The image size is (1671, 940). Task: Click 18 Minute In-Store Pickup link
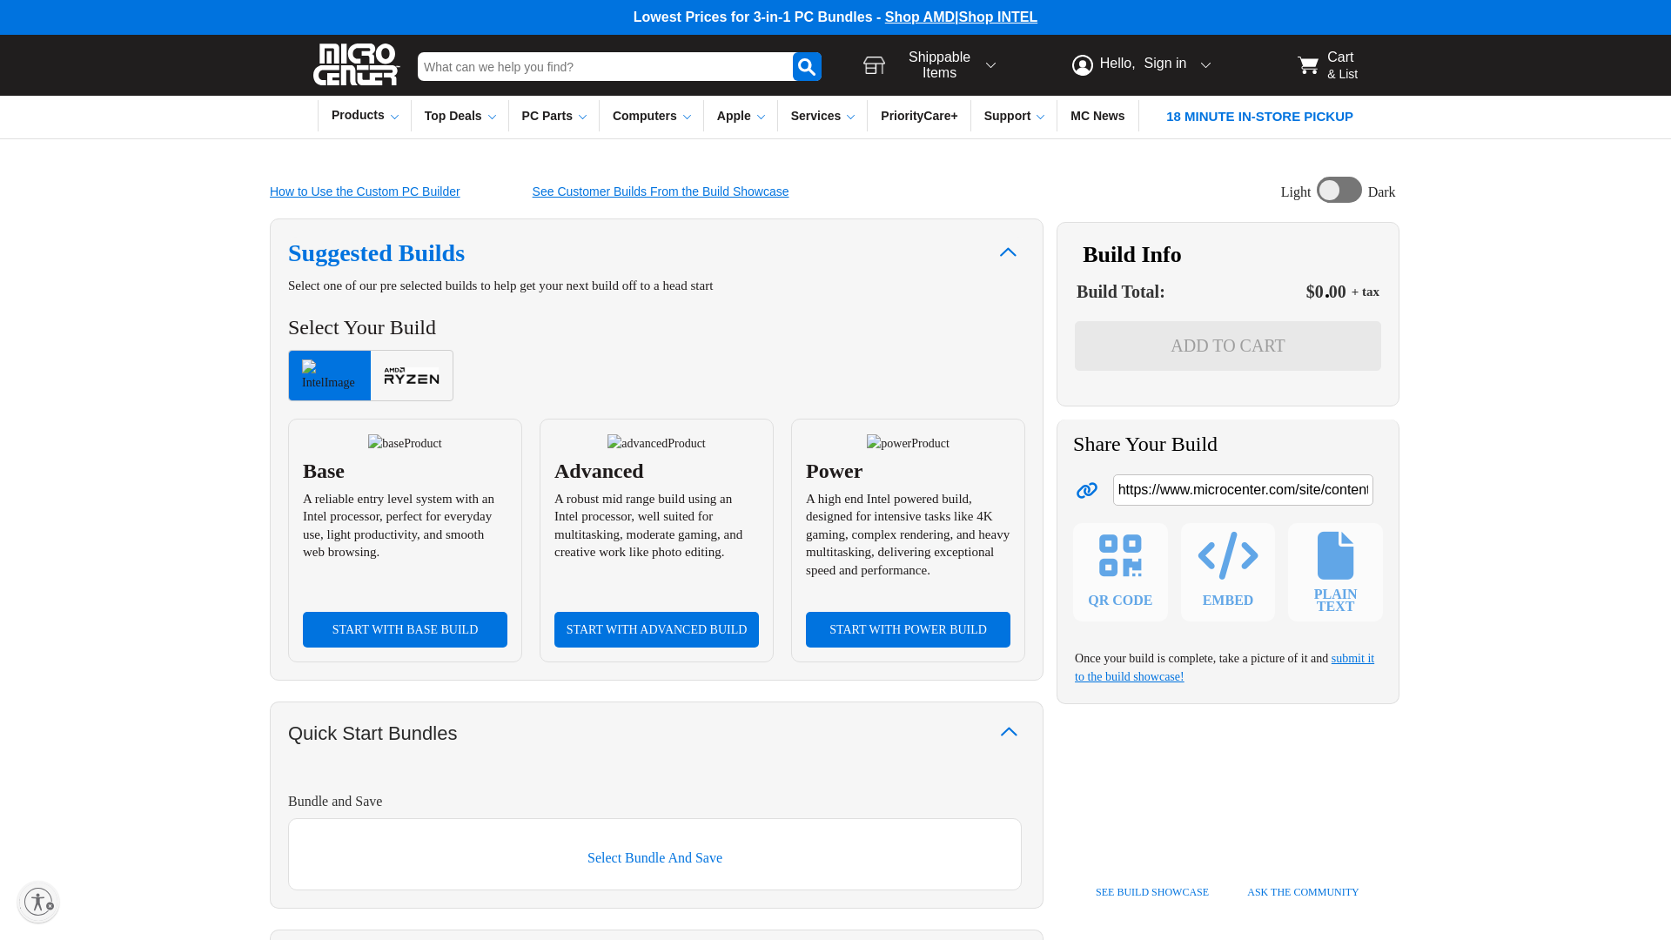pyautogui.click(x=1259, y=117)
